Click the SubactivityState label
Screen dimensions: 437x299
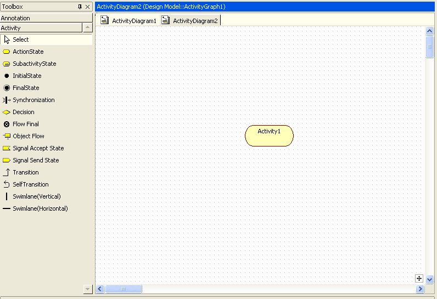(35, 64)
